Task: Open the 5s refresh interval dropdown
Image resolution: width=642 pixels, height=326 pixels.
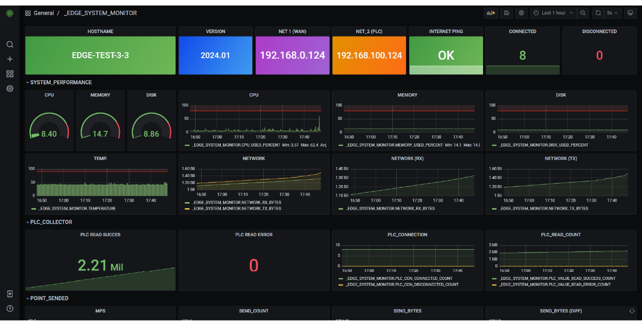Action: tap(612, 13)
